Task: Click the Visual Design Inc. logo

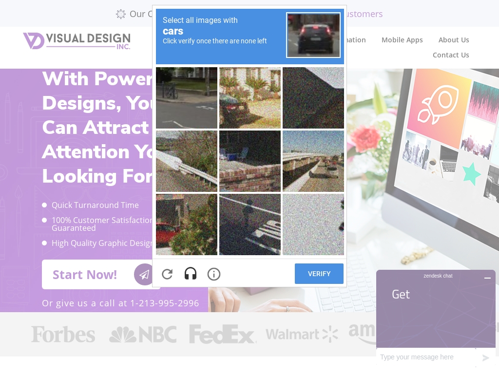Action: (x=77, y=41)
